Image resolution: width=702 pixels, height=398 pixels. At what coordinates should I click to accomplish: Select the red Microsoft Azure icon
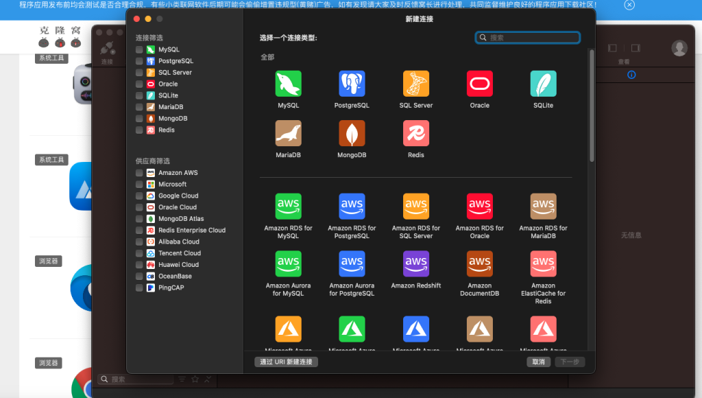point(543,329)
